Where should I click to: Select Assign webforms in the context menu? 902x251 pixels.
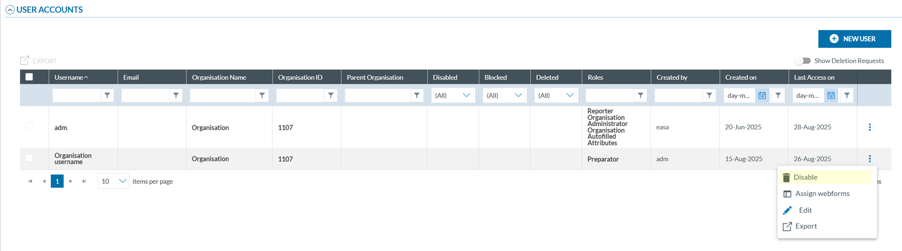[x=822, y=193]
